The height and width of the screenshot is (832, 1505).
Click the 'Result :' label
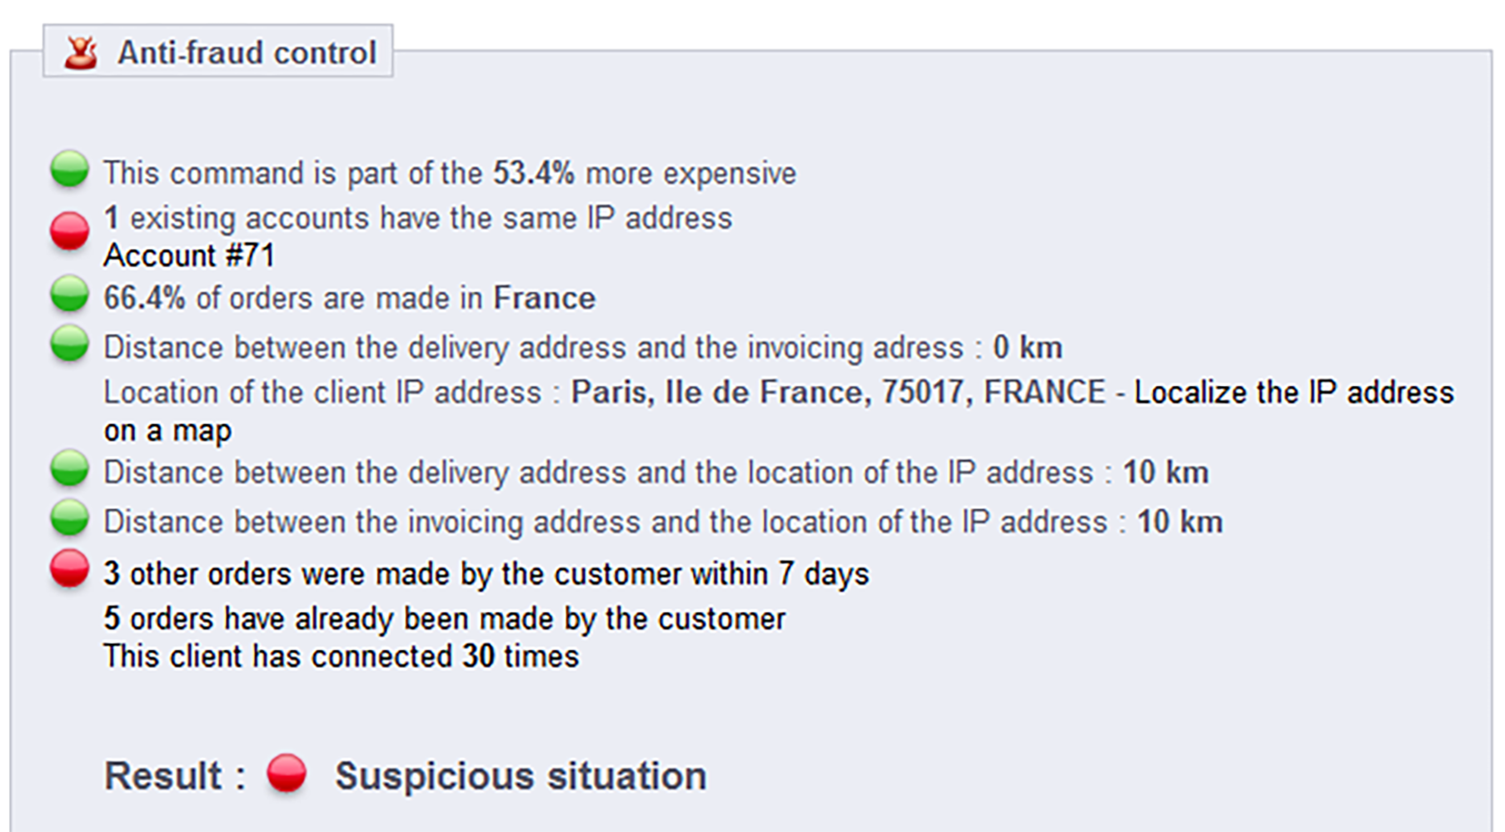point(175,776)
